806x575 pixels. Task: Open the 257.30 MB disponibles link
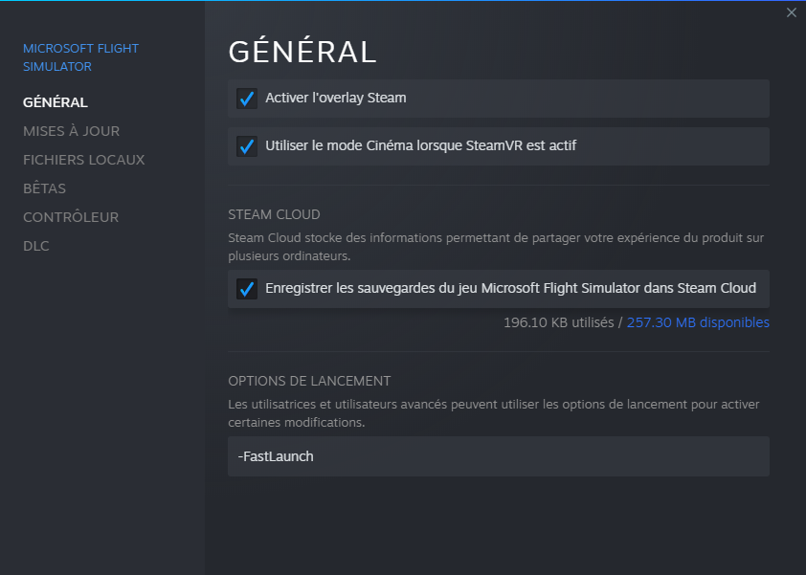[x=698, y=322]
